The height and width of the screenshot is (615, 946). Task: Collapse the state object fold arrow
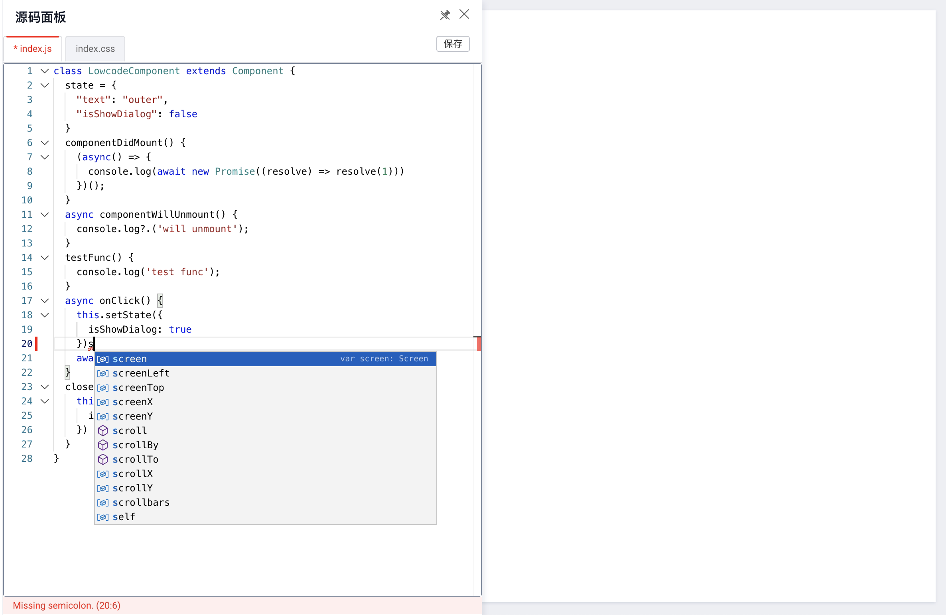click(45, 85)
